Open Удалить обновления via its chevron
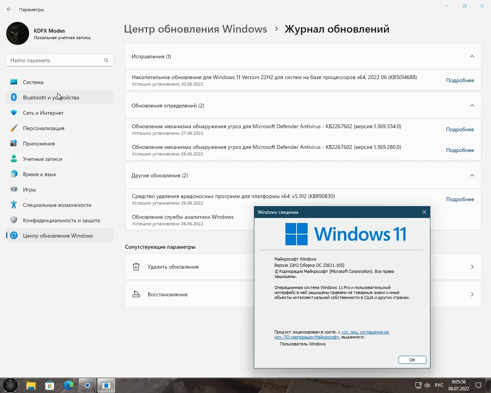This screenshot has width=491, height=393. [472, 267]
